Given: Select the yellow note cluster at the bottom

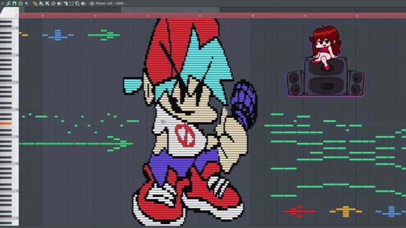Looking at the screenshot, I should 346,212.
